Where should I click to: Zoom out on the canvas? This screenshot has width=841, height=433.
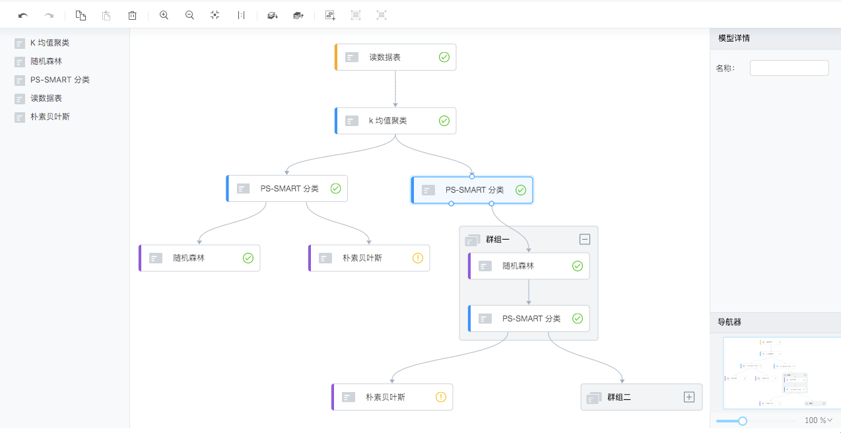click(189, 15)
